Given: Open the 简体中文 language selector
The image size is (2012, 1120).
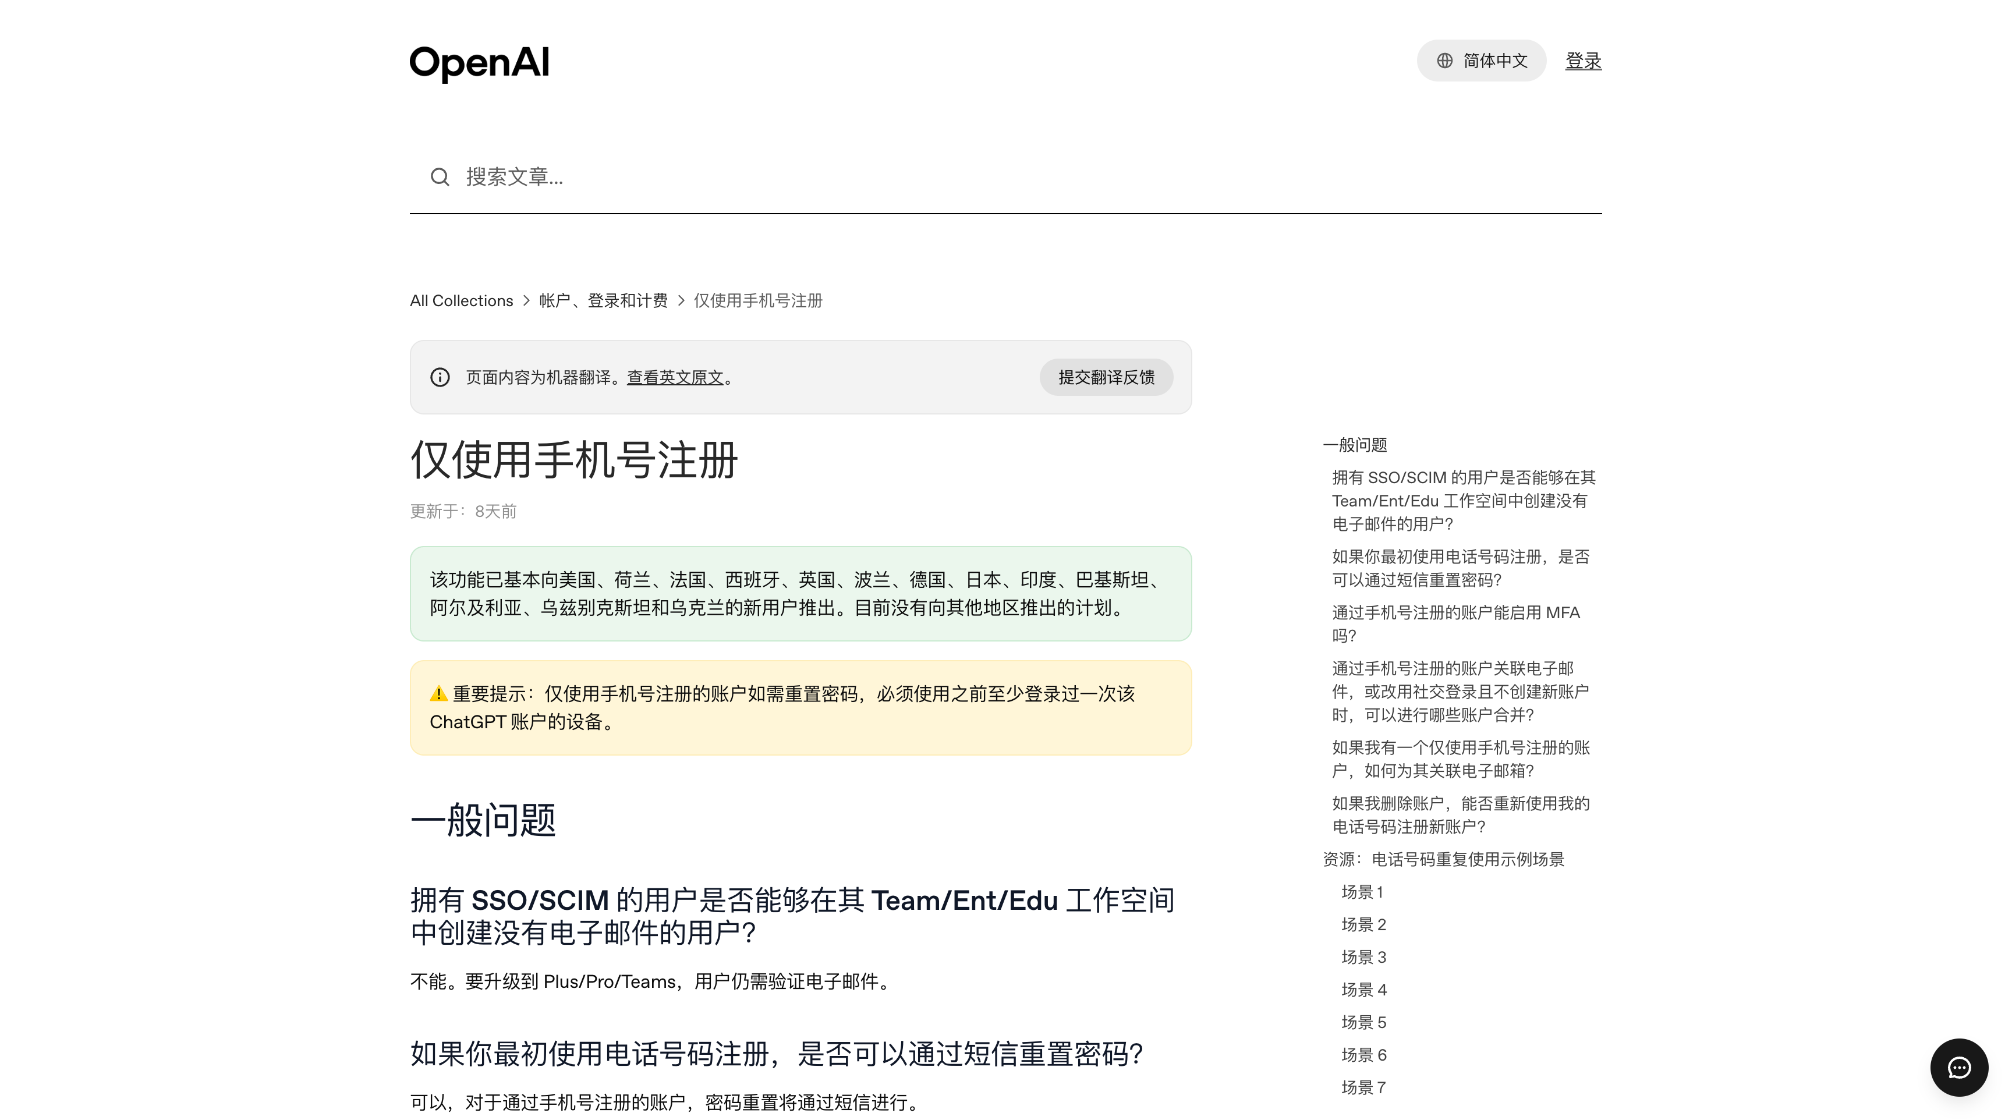Looking at the screenshot, I should click(x=1481, y=61).
